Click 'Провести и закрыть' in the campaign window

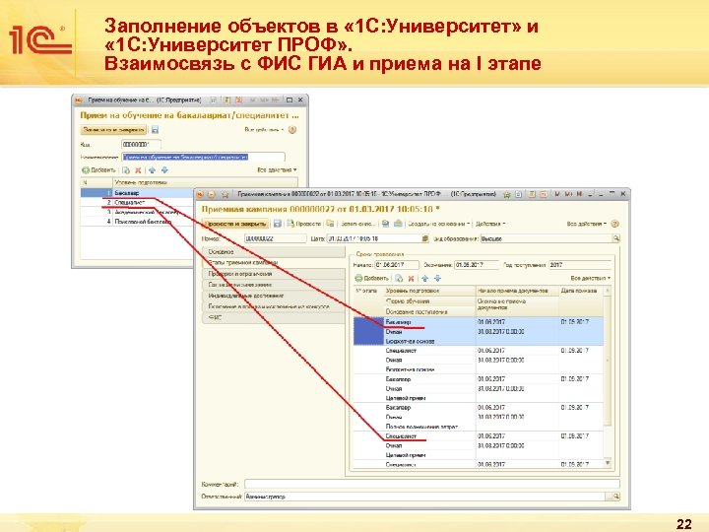tap(235, 224)
